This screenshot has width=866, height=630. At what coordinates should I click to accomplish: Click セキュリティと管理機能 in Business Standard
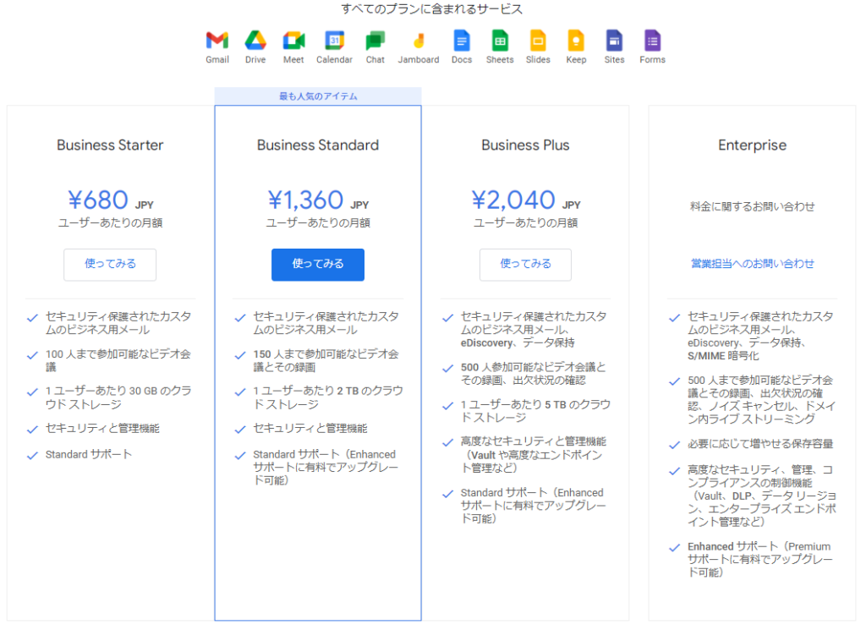point(310,429)
